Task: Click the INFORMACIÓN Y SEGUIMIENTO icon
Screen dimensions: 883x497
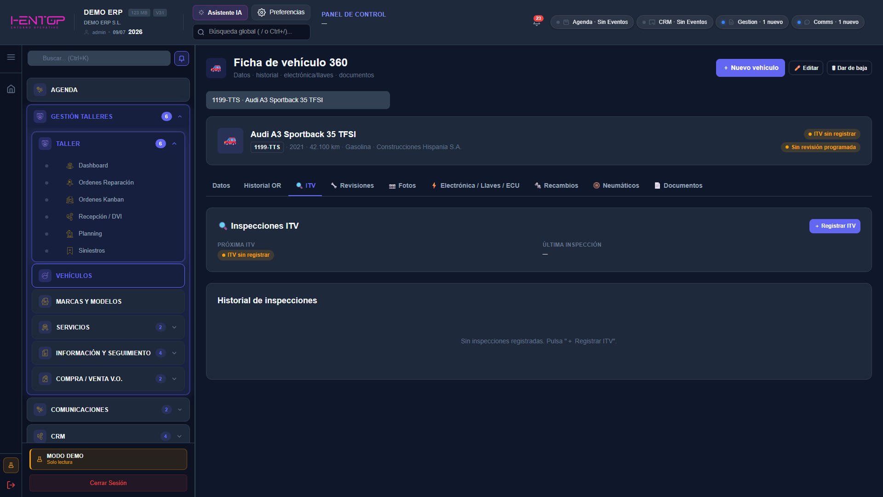Action: [x=45, y=353]
